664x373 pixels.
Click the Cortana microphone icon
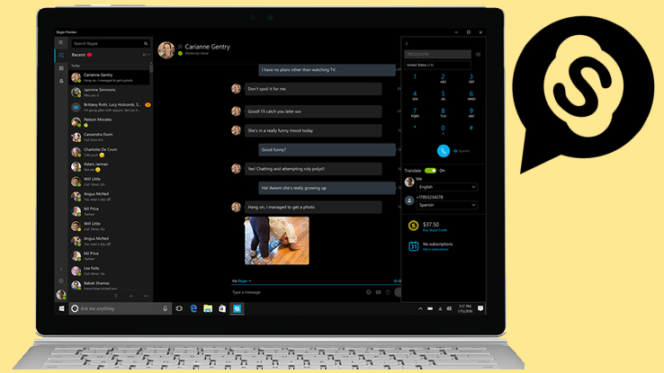[x=166, y=308]
